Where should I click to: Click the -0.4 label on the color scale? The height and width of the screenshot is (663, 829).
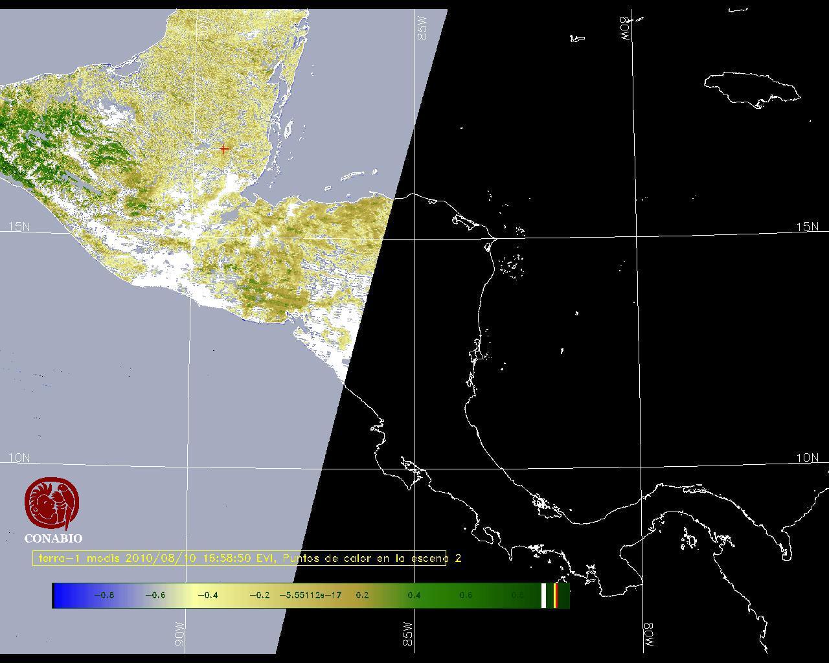(207, 595)
